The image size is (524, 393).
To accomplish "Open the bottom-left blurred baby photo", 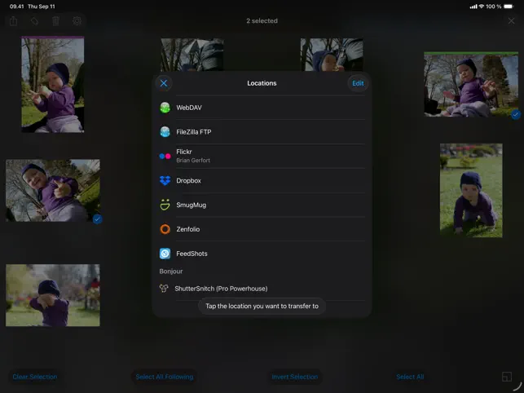I will tap(53, 295).
